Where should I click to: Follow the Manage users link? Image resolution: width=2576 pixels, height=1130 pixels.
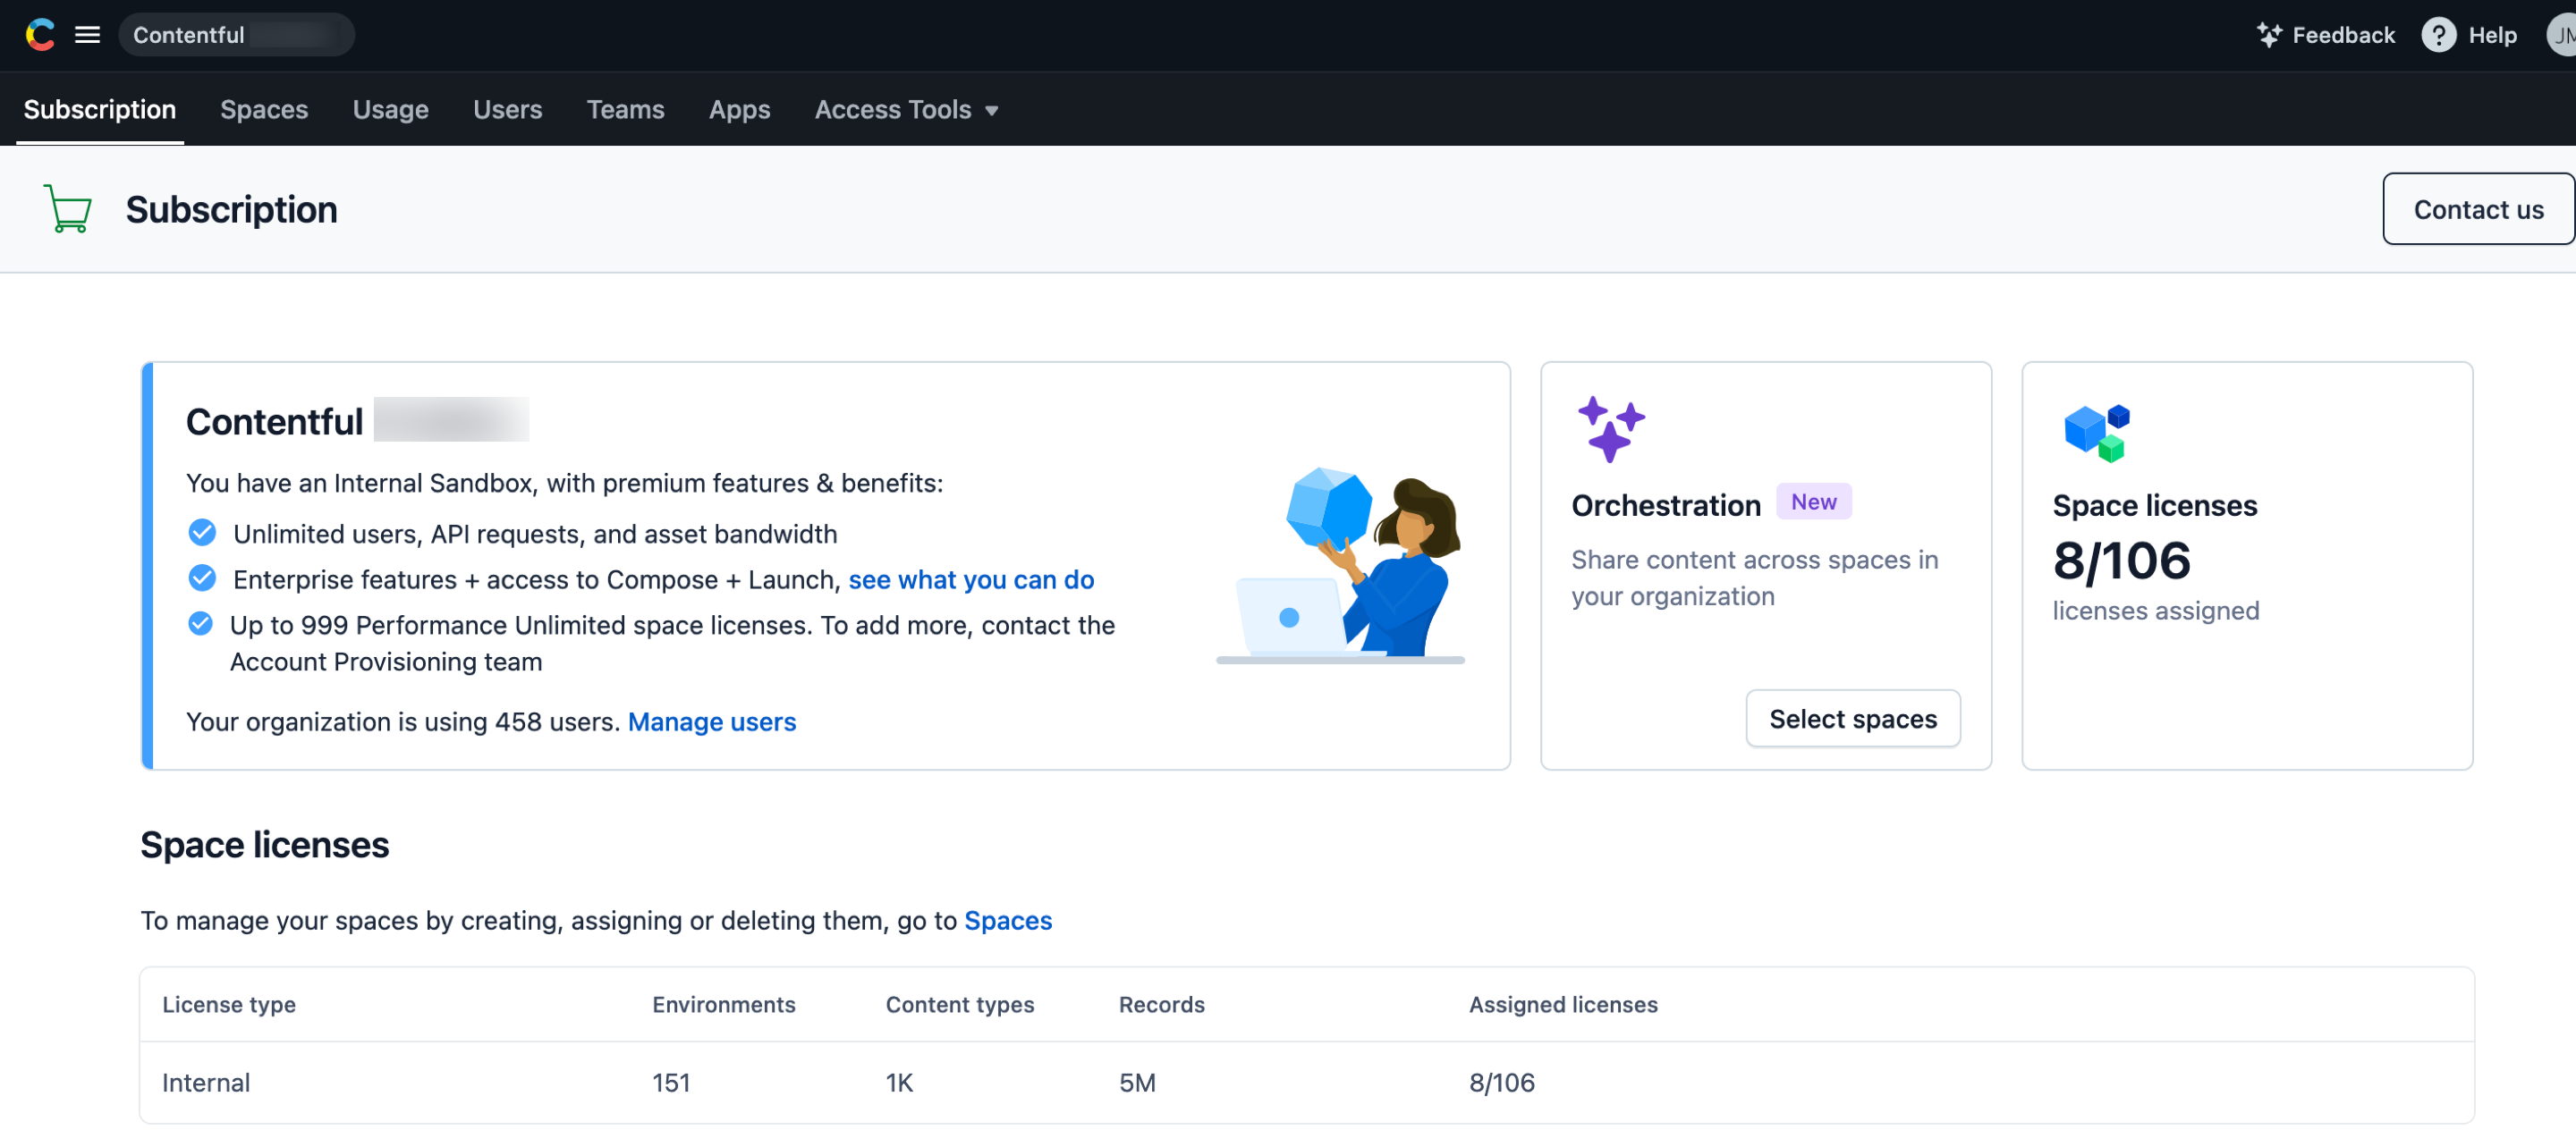point(711,721)
